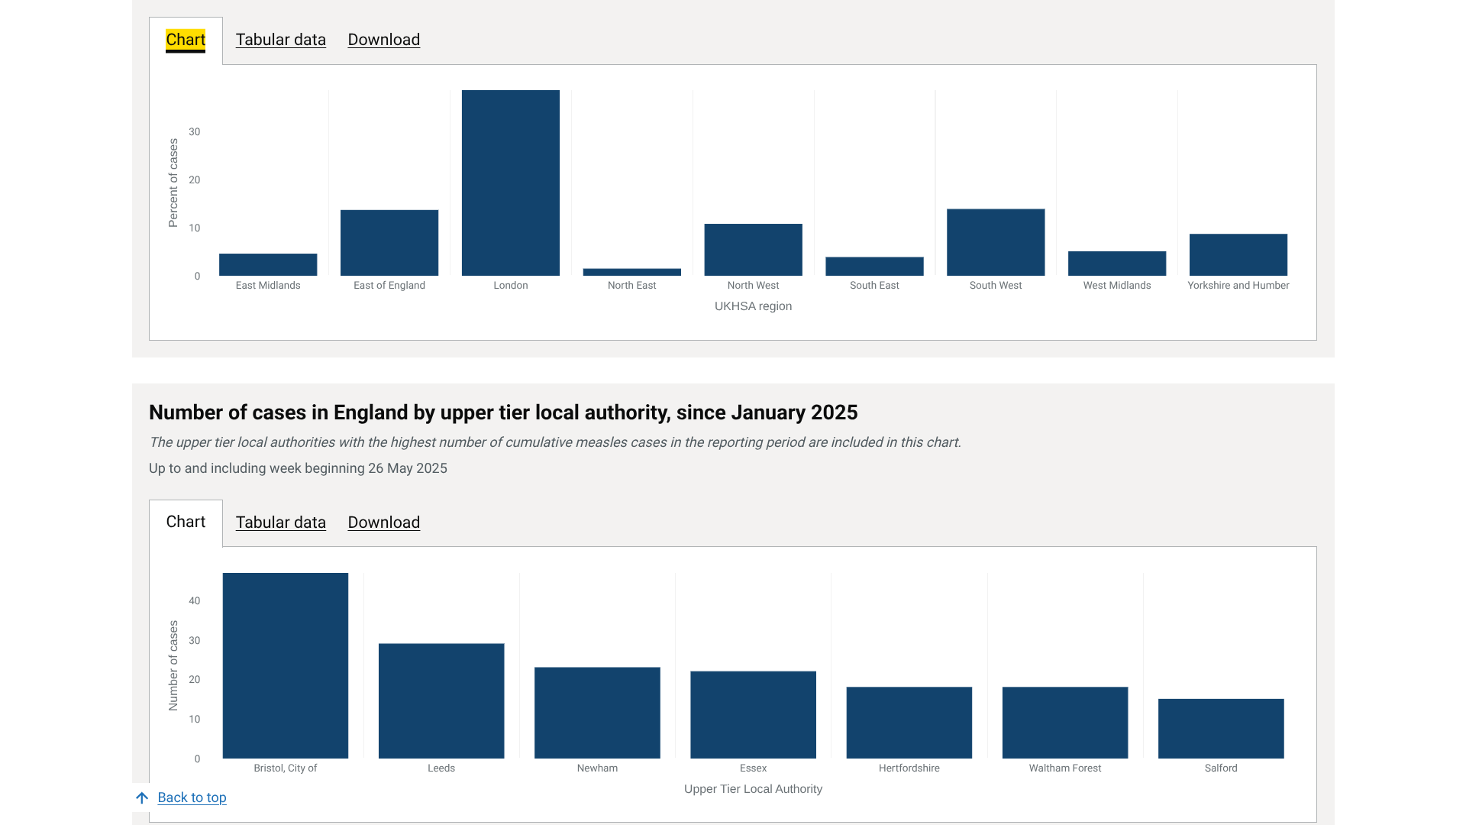Select the Leeds bar
Viewport: 1466px width, 825px height.
(x=441, y=700)
